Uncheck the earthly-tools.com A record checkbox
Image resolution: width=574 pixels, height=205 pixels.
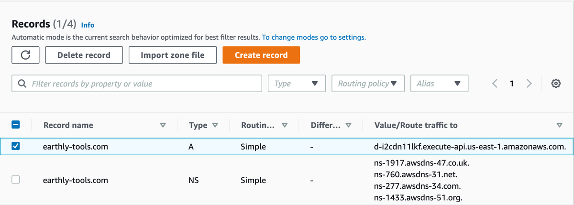tap(16, 147)
